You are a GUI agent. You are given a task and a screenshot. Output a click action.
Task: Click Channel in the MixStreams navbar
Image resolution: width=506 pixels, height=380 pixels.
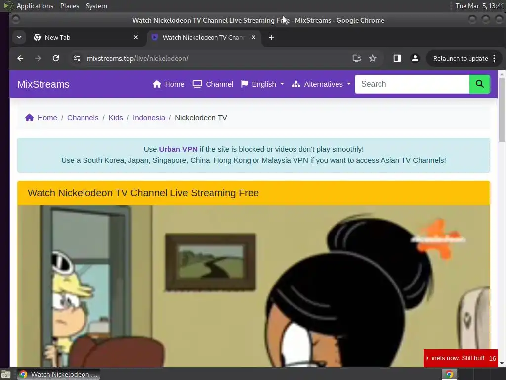[212, 84]
